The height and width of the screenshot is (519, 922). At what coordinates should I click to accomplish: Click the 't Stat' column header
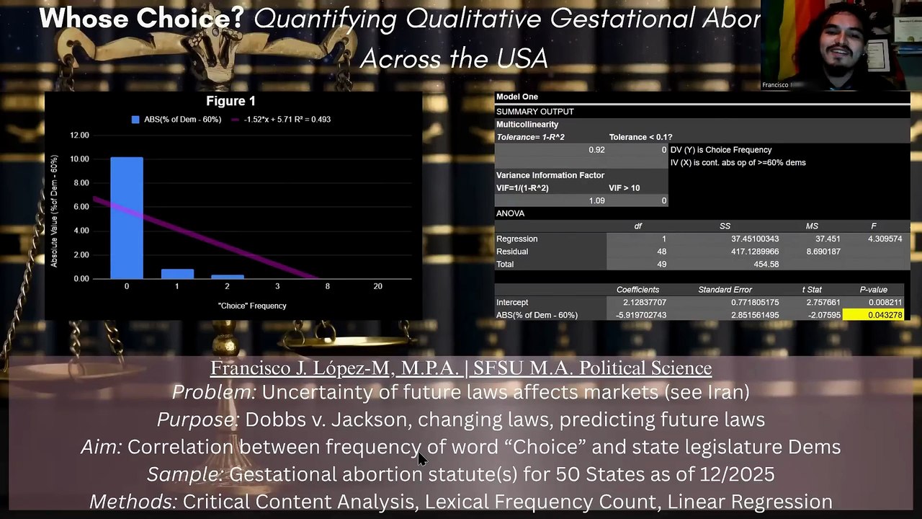point(812,290)
